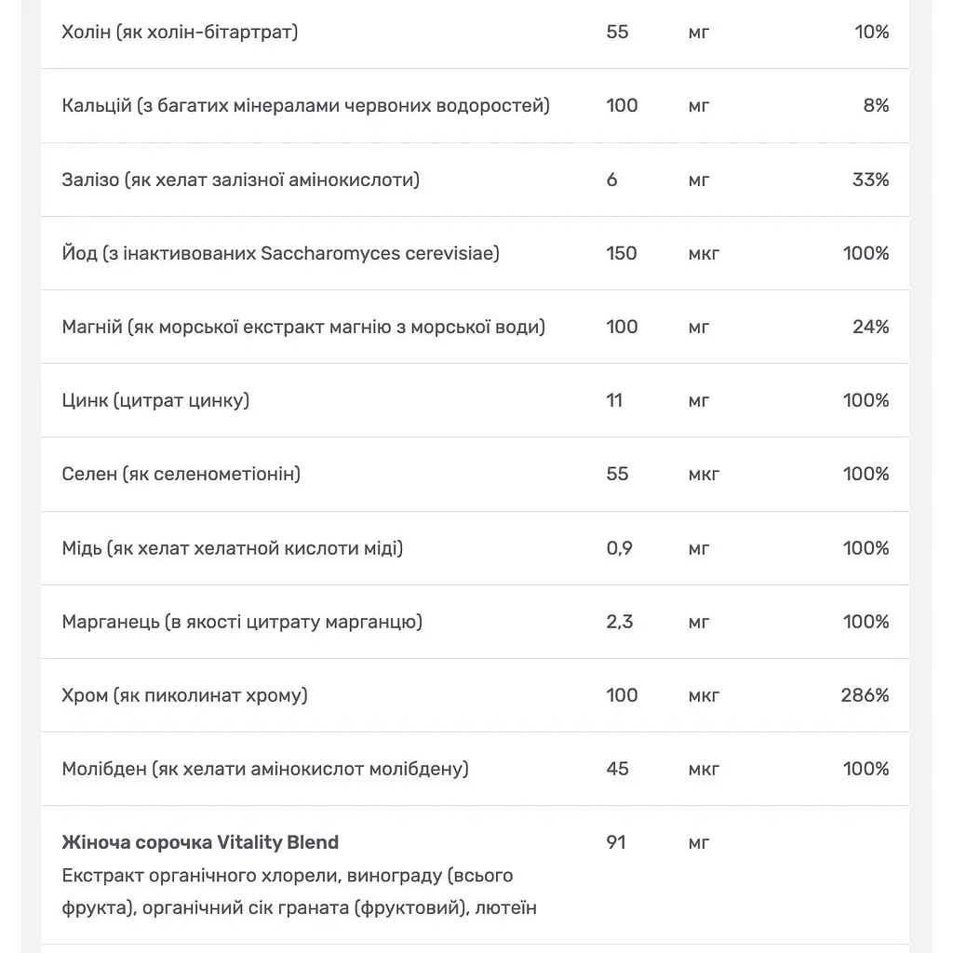
Task: Click the Холін (як холін-бітартрат) row label
Action: click(x=180, y=32)
